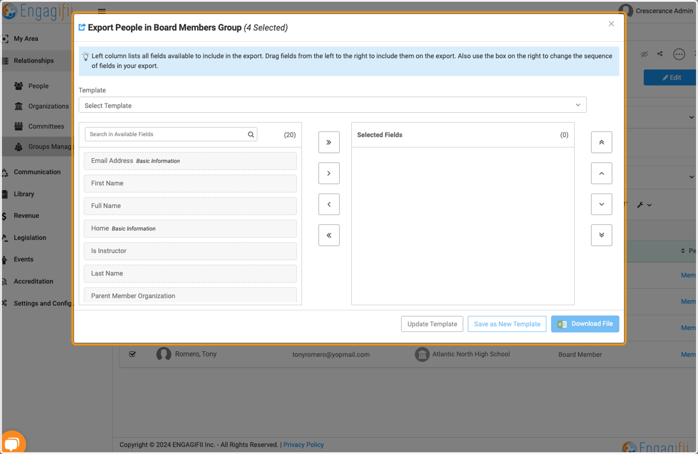Click Update Template button

tap(432, 324)
